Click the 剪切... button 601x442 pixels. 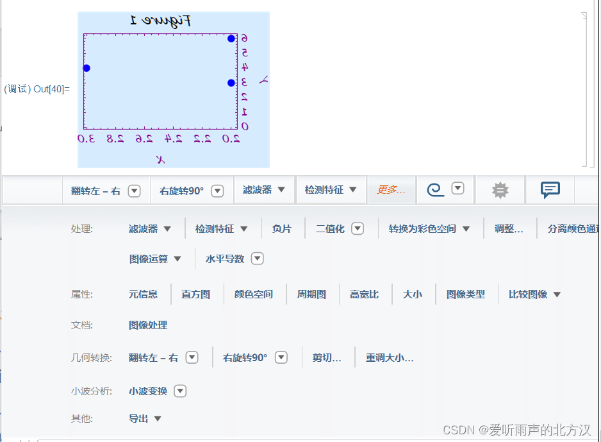327,357
